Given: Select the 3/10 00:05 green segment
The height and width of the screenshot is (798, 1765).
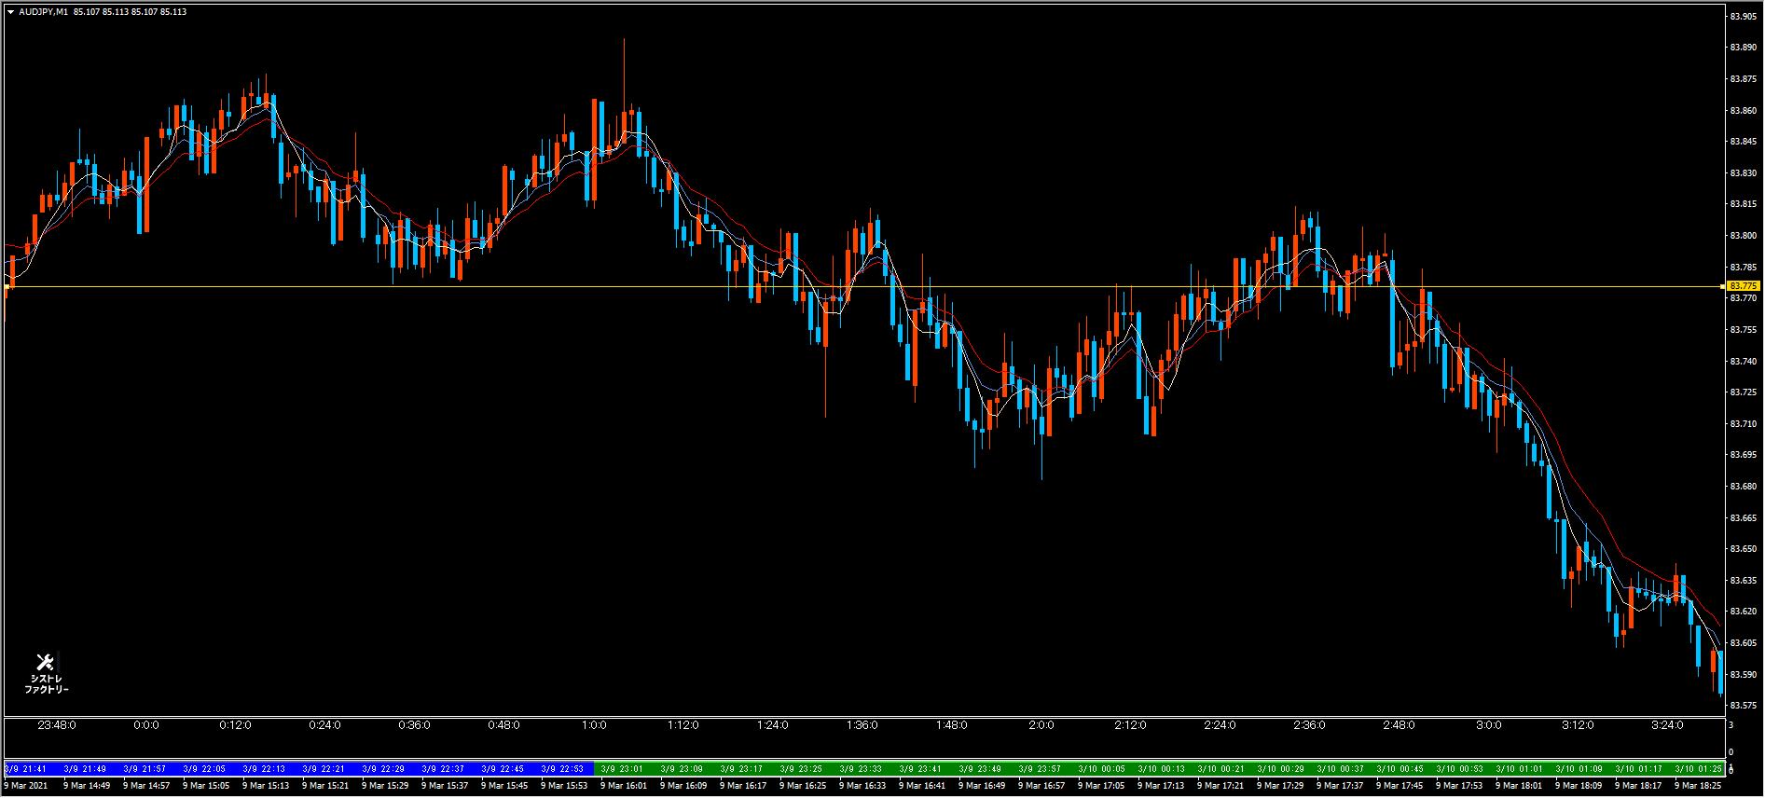Looking at the screenshot, I should coord(1099,769).
